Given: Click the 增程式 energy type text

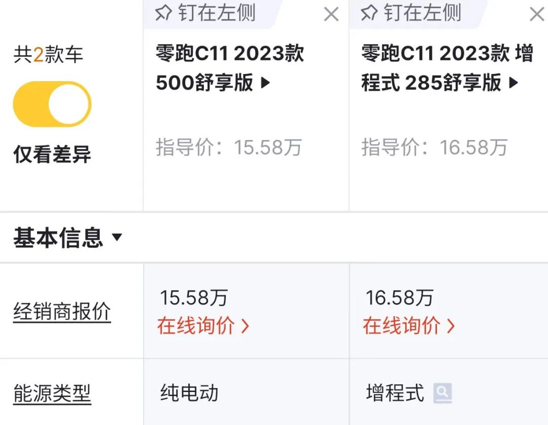Looking at the screenshot, I should pyautogui.click(x=395, y=393).
